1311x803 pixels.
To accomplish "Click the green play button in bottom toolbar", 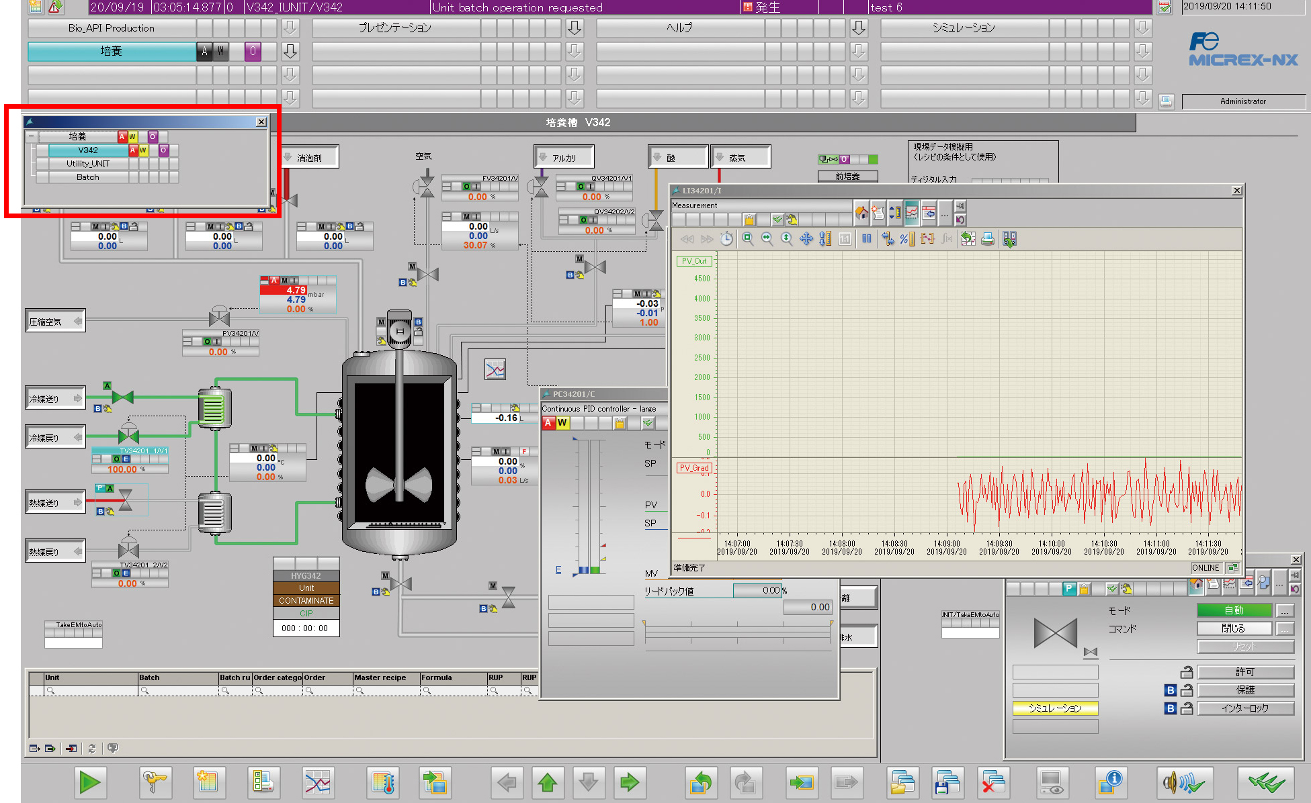I will point(89,782).
